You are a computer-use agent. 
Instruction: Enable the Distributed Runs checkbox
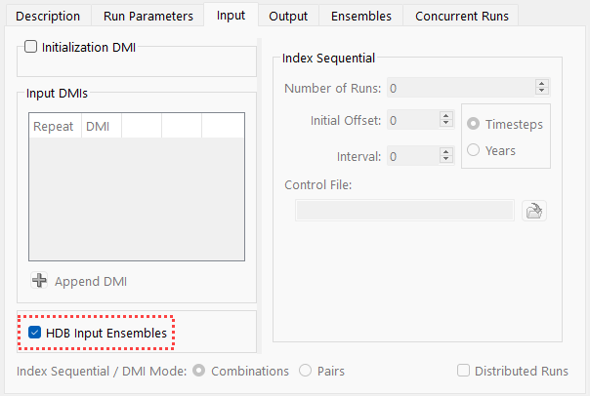[x=465, y=371]
